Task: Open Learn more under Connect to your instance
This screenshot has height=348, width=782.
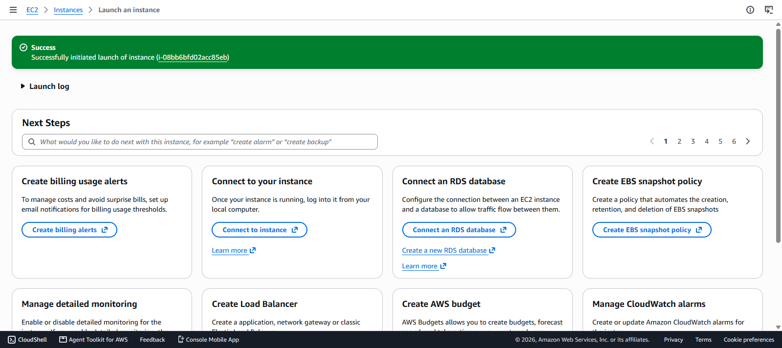Action: (x=234, y=250)
